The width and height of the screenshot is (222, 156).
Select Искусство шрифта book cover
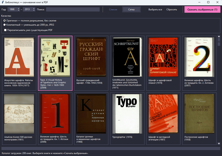(x=19, y=57)
